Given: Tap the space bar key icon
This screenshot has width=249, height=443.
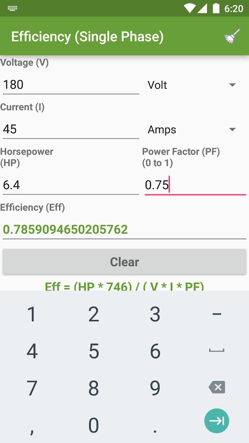Looking at the screenshot, I should [x=217, y=350].
